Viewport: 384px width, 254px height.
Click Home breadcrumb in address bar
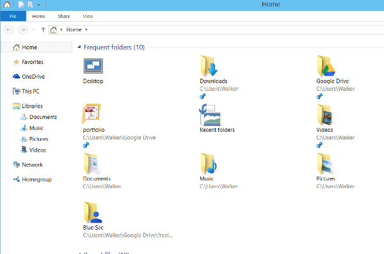pos(74,29)
